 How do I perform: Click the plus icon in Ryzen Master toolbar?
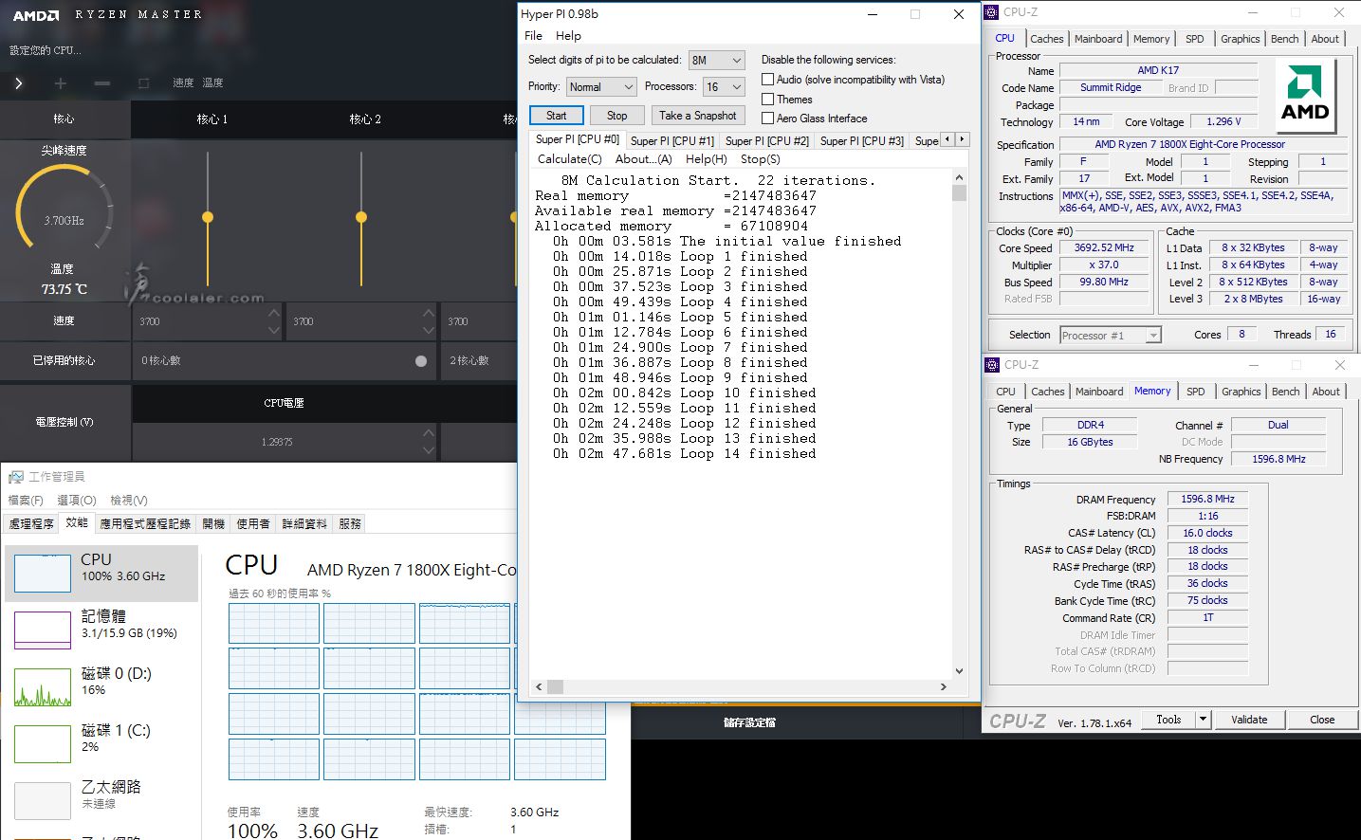point(61,83)
